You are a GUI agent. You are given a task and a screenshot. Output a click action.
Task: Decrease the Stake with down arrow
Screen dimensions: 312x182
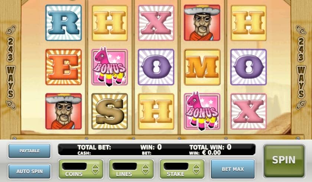tap(196, 172)
